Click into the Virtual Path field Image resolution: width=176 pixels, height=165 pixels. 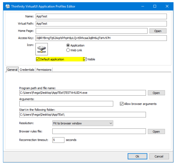pos(101,24)
